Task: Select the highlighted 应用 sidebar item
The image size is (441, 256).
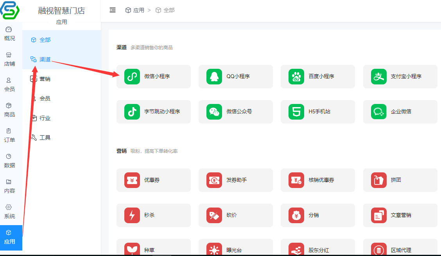Action: click(x=11, y=237)
